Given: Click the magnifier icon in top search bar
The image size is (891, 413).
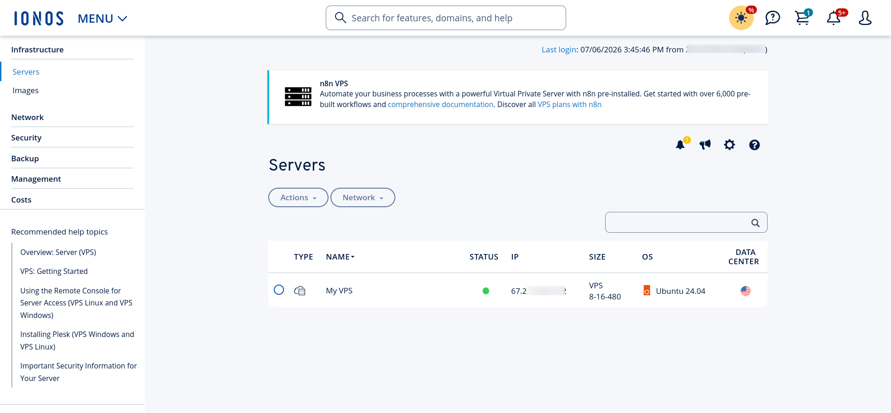Looking at the screenshot, I should click(x=340, y=18).
